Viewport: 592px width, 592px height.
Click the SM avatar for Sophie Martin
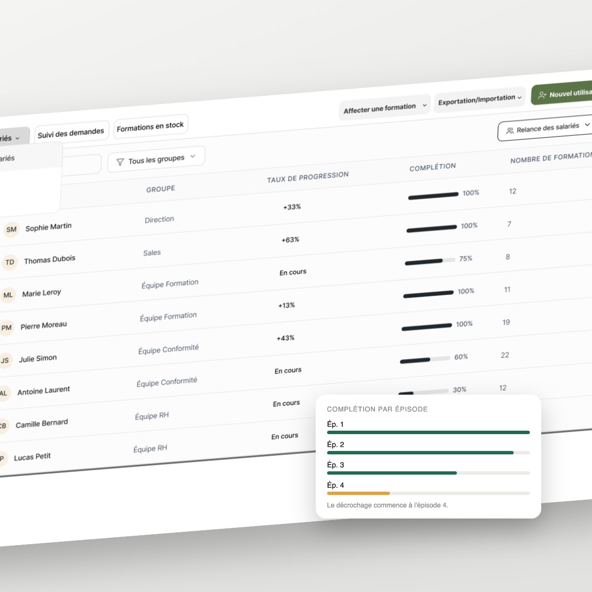pyautogui.click(x=11, y=229)
